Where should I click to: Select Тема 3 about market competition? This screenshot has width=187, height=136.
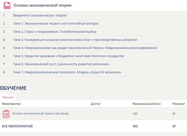75,40
